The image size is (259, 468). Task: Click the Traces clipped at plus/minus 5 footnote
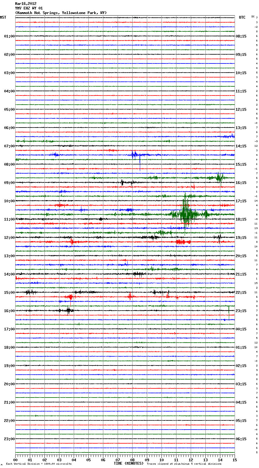click(x=184, y=464)
